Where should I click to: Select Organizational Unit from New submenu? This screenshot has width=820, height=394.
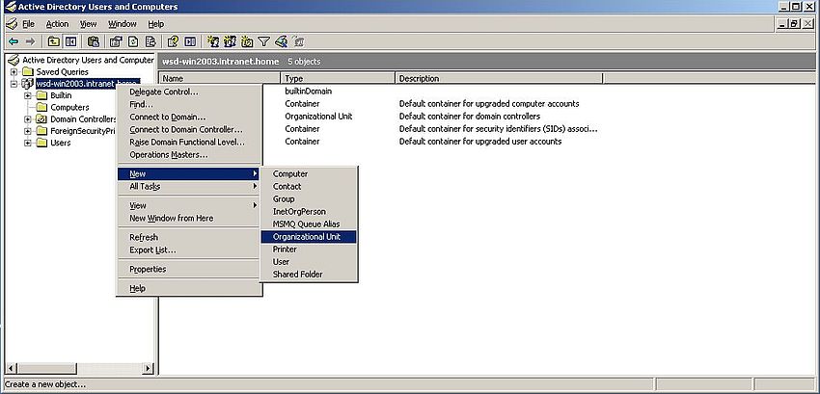coord(309,236)
